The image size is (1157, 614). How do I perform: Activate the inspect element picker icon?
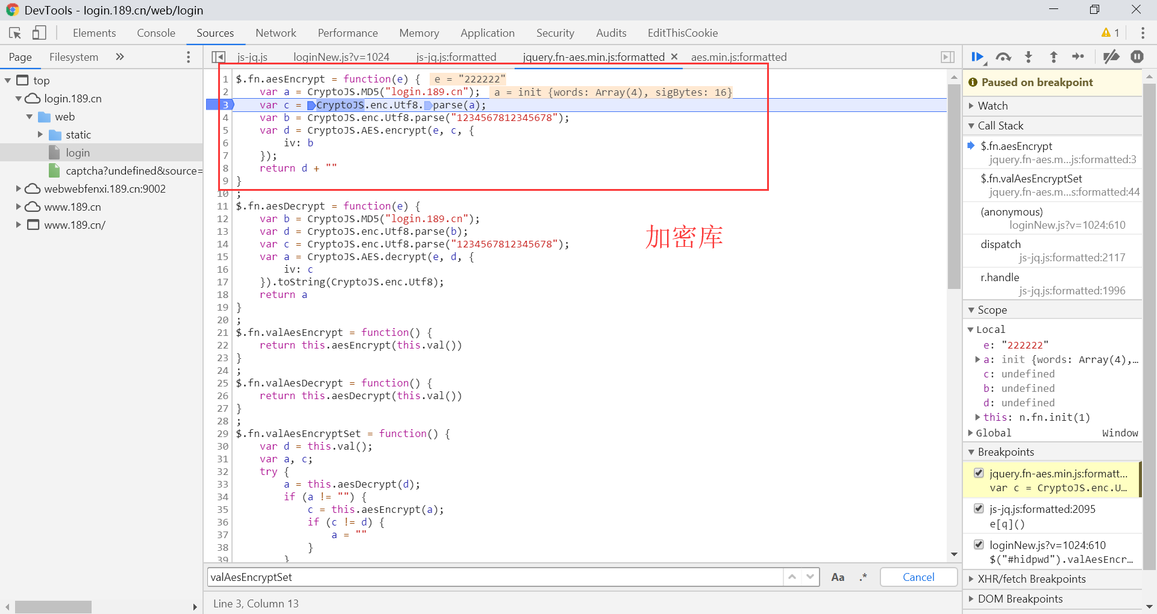coord(15,33)
